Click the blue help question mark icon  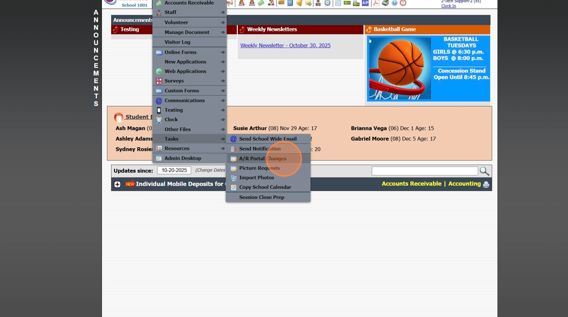click(395, 3)
